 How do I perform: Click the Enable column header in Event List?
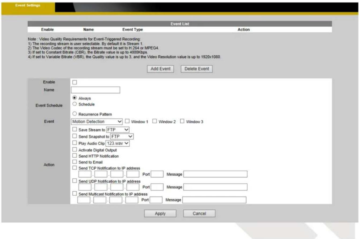tap(47, 30)
